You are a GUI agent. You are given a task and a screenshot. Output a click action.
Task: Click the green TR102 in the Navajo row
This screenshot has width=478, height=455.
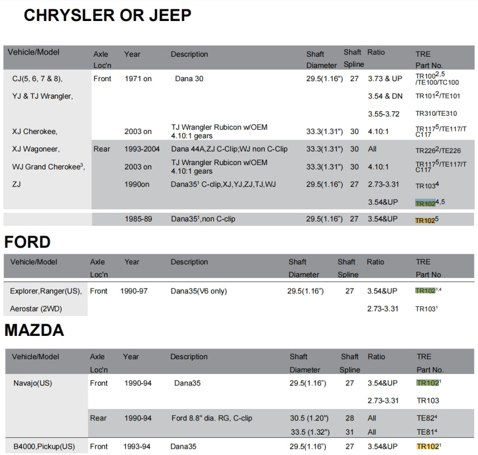pos(427,383)
